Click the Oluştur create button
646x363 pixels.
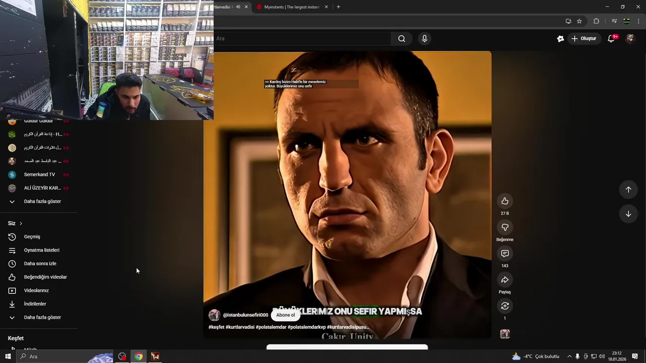[x=584, y=39]
